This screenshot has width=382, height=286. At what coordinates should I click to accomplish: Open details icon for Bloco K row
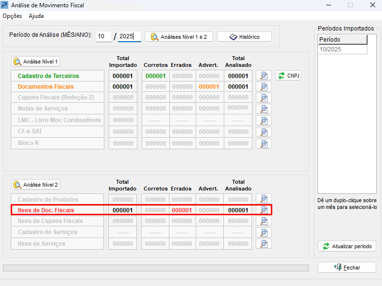pyautogui.click(x=264, y=143)
